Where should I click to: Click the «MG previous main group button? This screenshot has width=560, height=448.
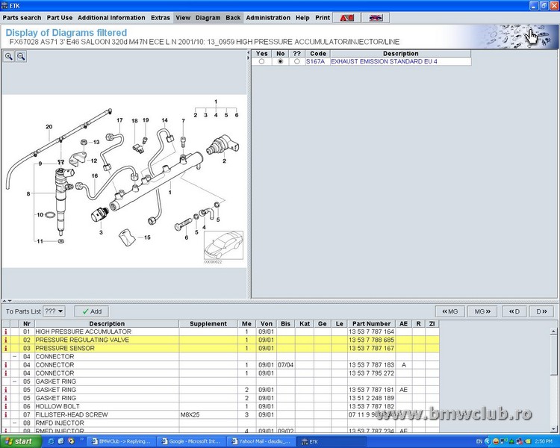(x=450, y=311)
